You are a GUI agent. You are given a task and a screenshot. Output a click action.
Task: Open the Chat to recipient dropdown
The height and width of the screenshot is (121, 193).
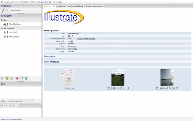click(x=20, y=101)
